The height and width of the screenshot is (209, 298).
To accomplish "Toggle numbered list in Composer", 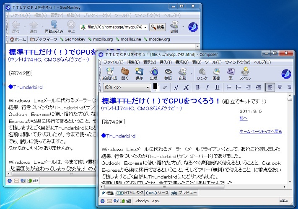I will pyautogui.click(x=238, y=87).
